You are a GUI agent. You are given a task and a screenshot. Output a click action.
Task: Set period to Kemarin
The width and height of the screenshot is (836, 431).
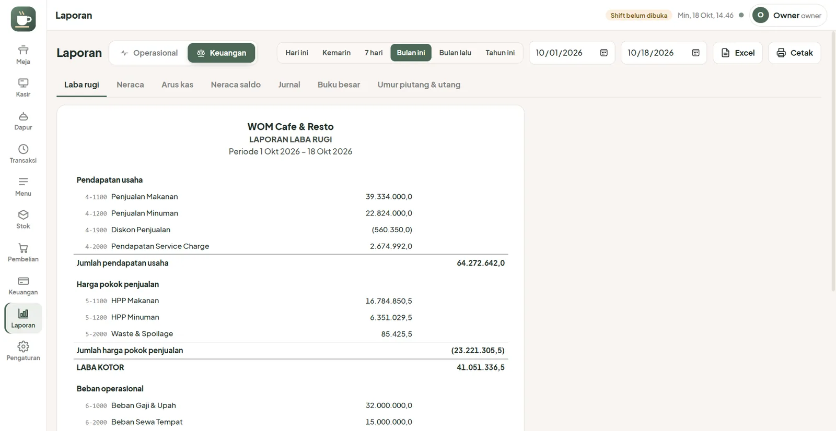pyautogui.click(x=336, y=53)
